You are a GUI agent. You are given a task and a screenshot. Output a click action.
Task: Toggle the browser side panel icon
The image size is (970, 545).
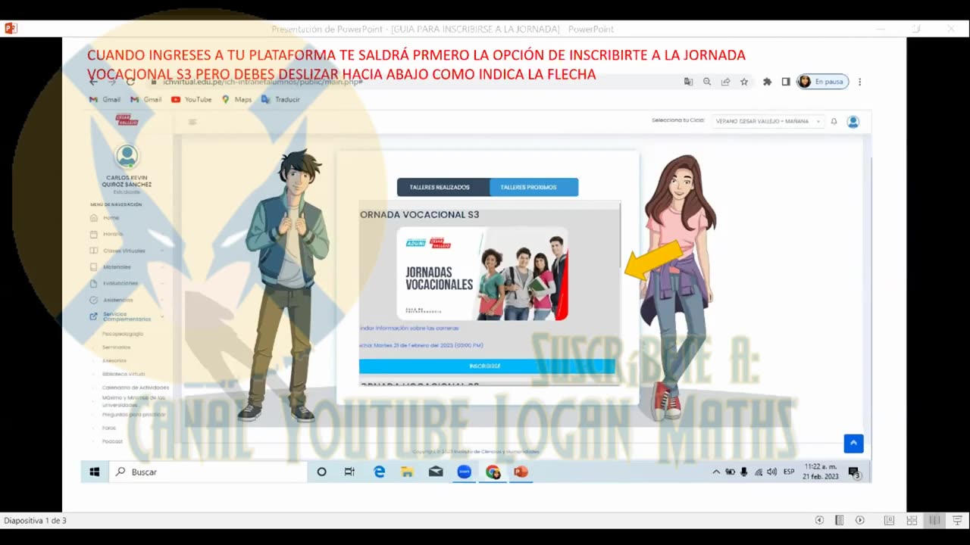(x=786, y=82)
